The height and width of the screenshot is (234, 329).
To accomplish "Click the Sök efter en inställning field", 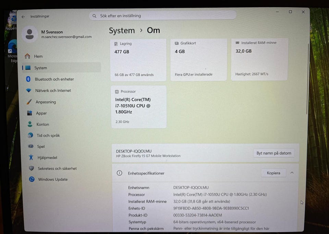I will click(x=162, y=16).
